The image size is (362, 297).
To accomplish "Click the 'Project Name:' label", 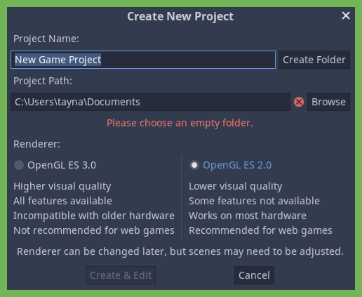I will pos(46,39).
